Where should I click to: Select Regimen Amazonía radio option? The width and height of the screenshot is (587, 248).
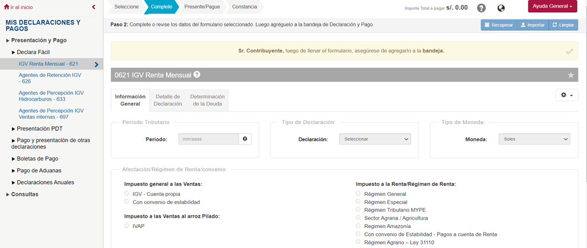tap(358, 226)
